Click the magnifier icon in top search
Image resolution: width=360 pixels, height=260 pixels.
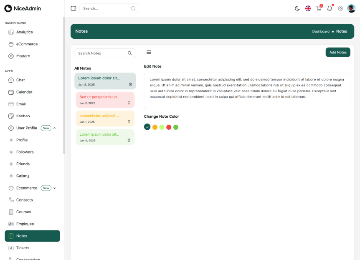point(133,8)
